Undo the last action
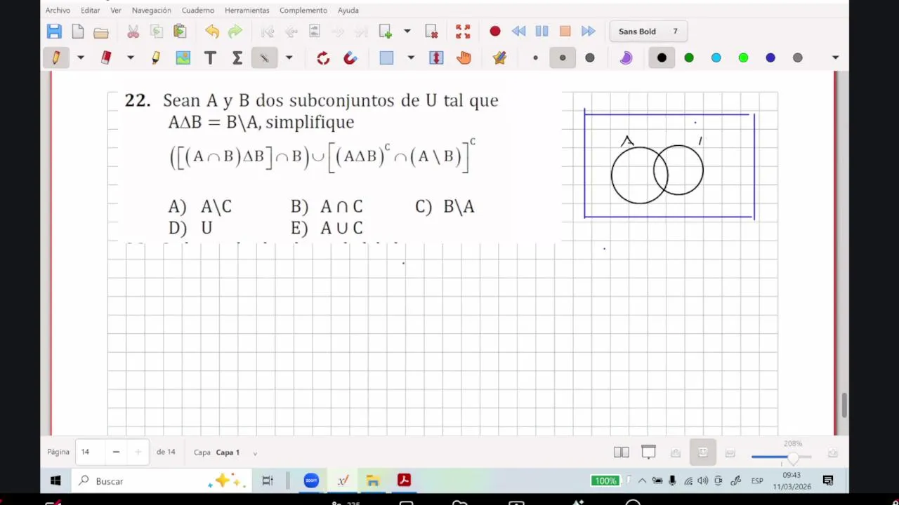Image resolution: width=899 pixels, height=505 pixels. point(212,32)
